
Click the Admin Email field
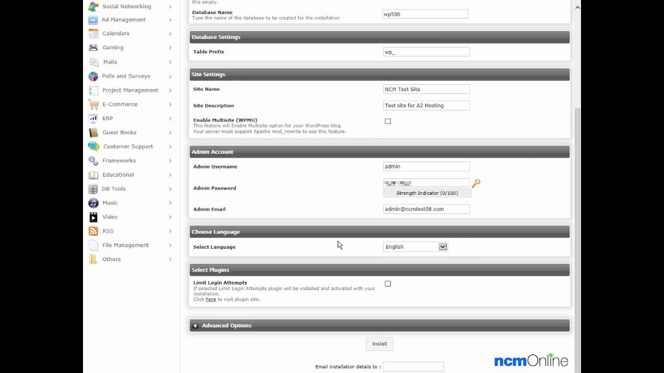(x=426, y=209)
